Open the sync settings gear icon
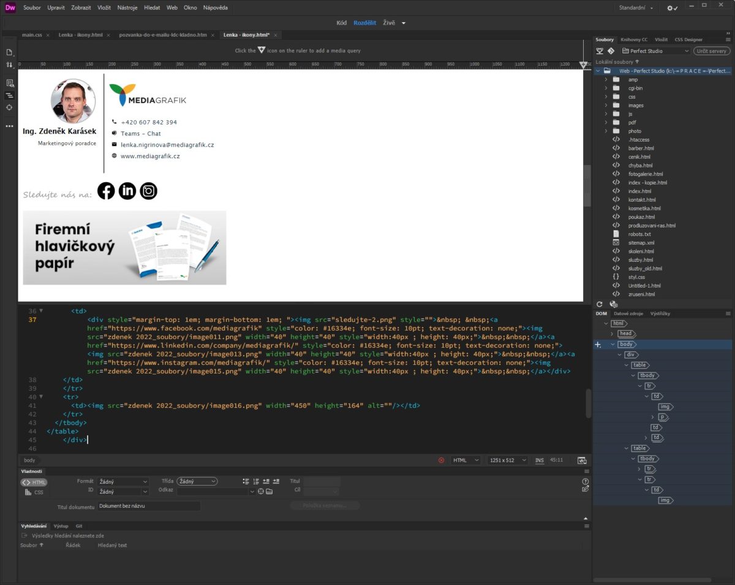The height and width of the screenshot is (585, 735). (672, 8)
